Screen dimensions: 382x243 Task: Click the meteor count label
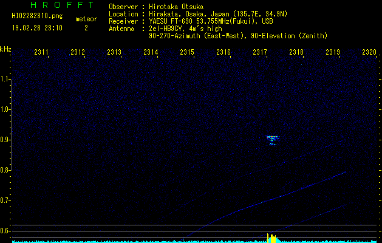(86, 19)
